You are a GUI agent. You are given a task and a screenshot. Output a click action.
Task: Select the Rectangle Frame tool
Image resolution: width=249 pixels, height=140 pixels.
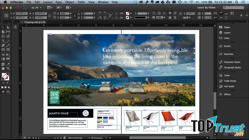pos(3,50)
